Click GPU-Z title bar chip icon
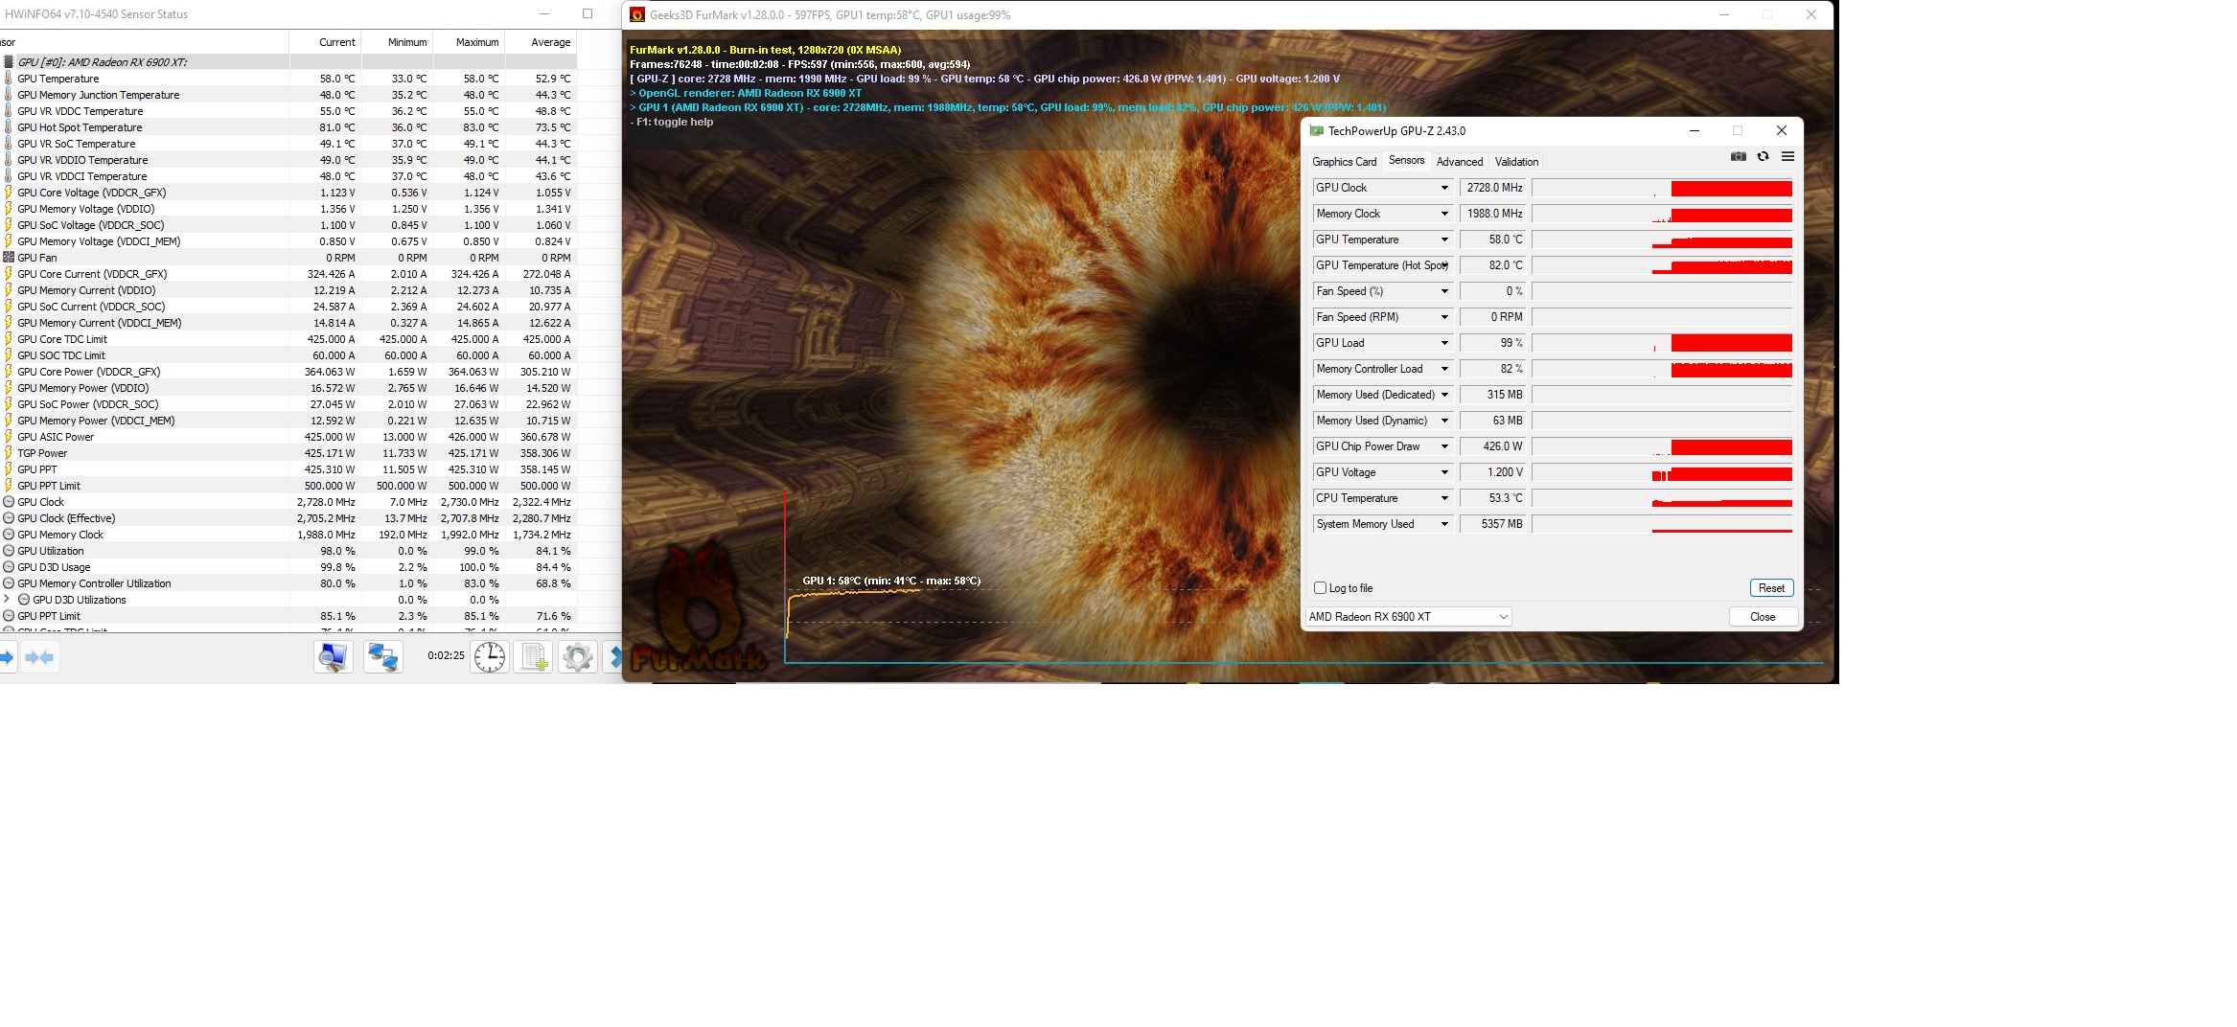The image size is (2237, 1027). click(1317, 131)
